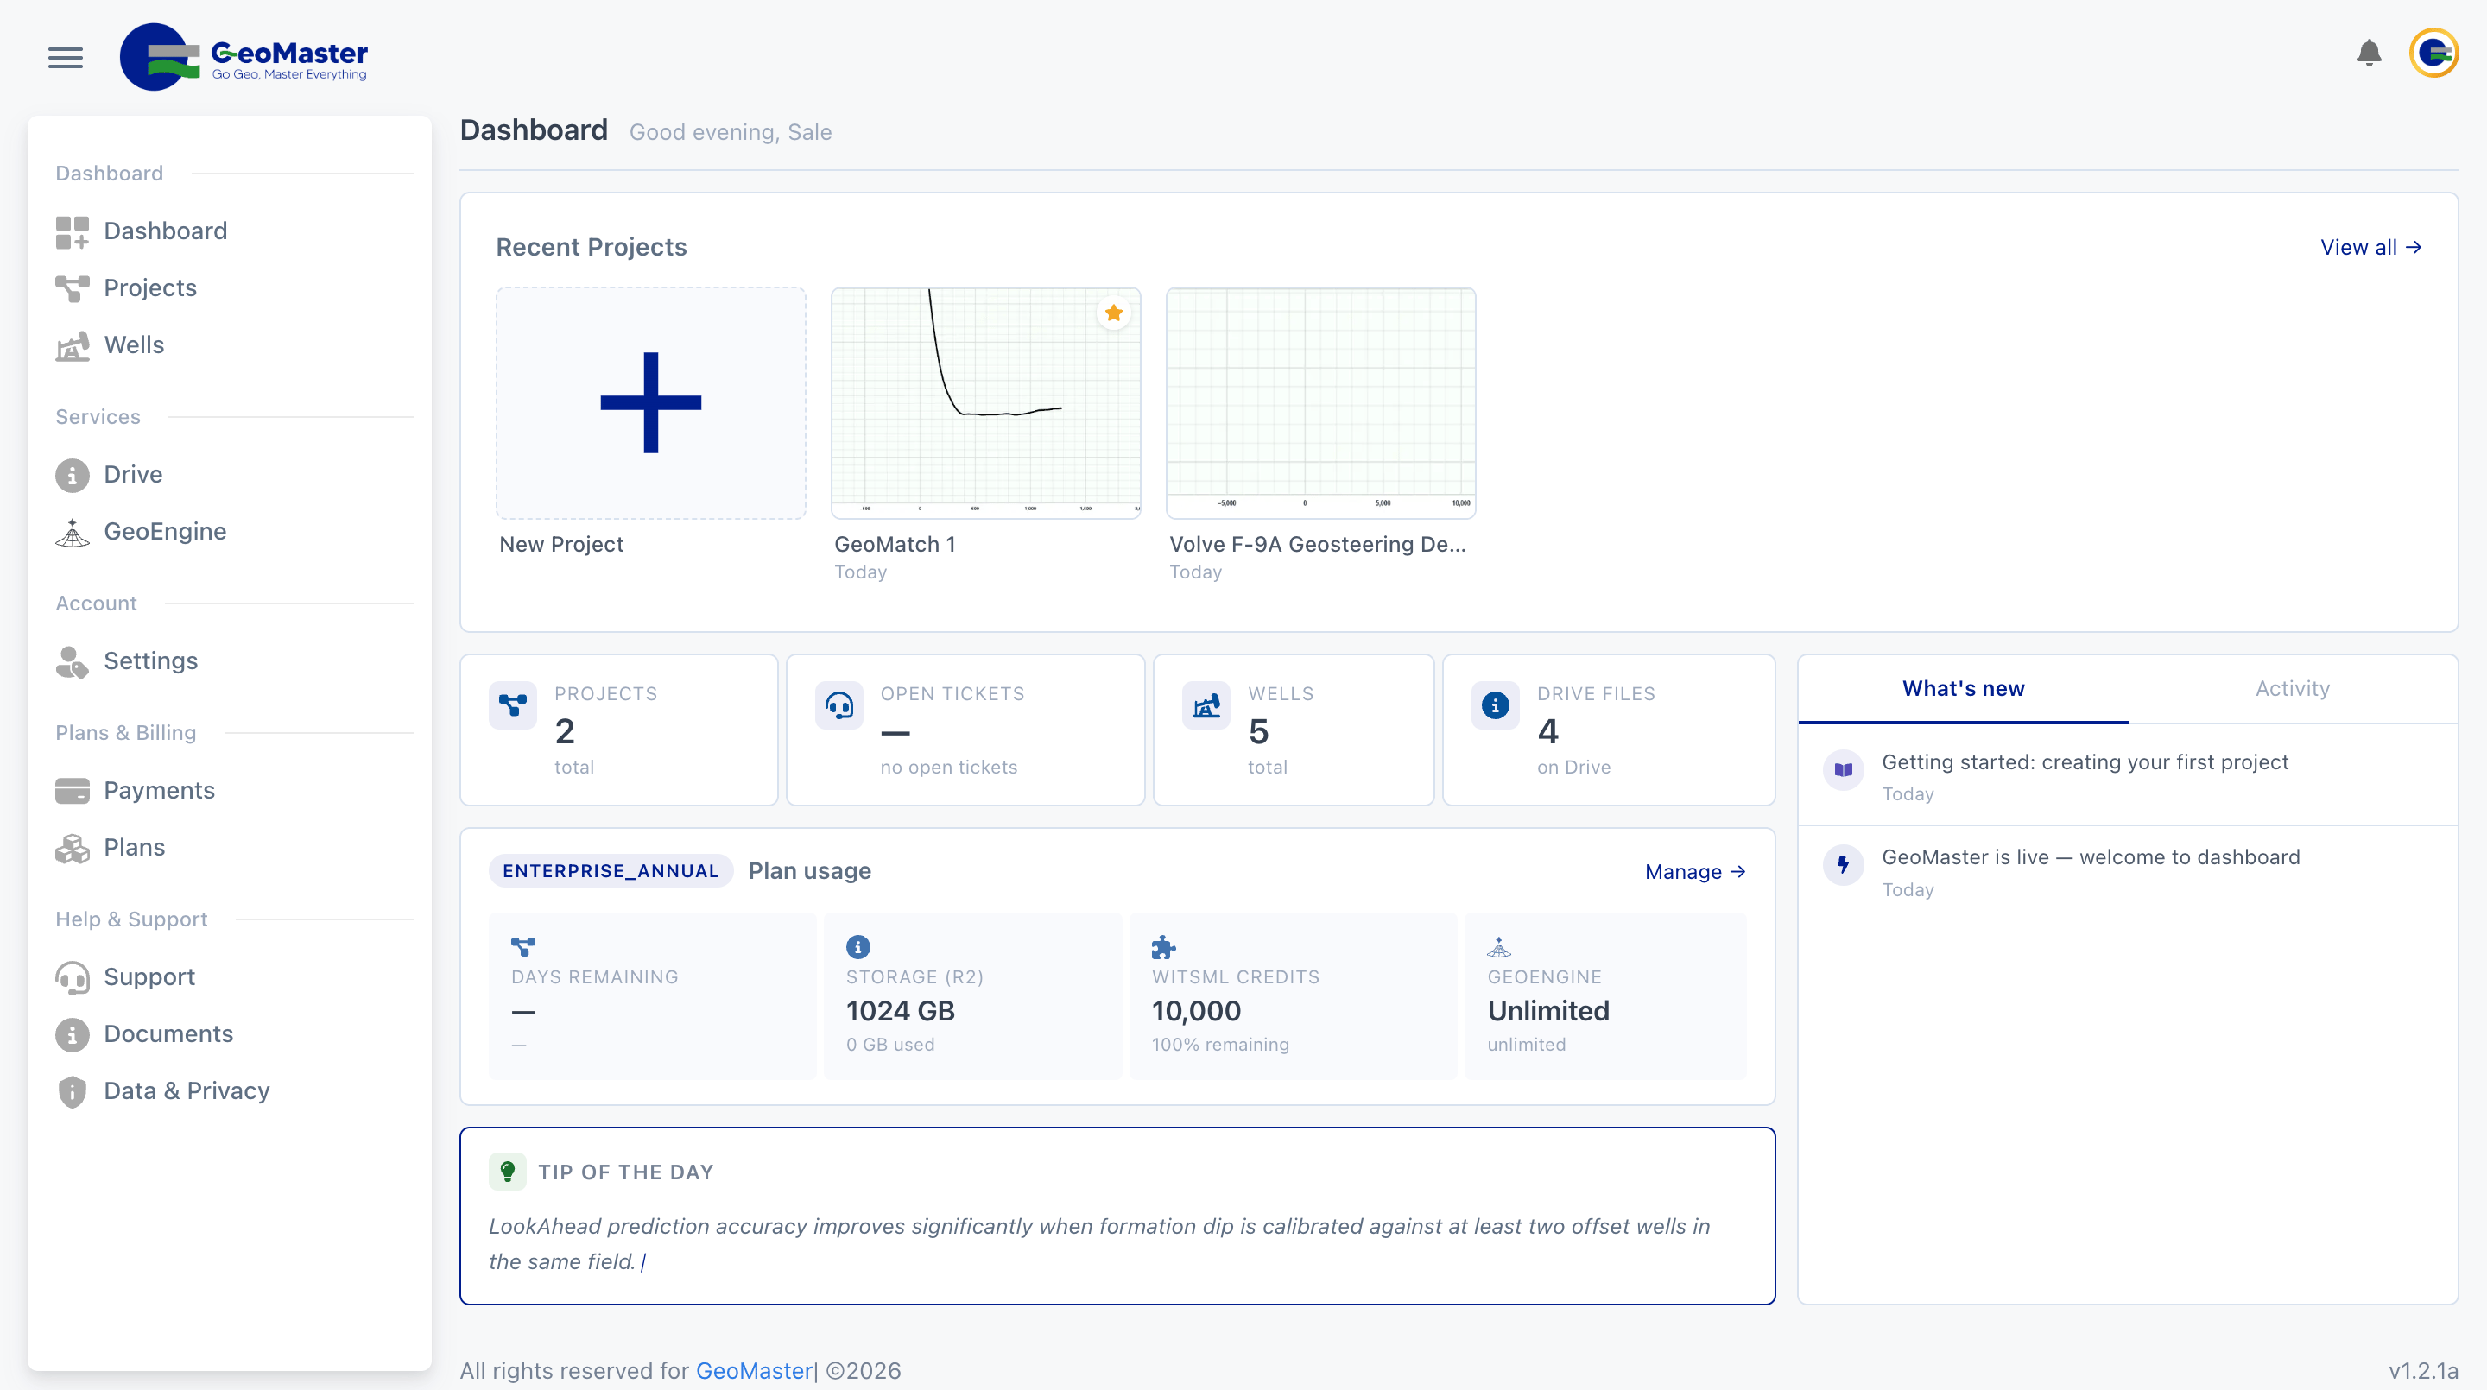Click the Documents info icon

(73, 1035)
